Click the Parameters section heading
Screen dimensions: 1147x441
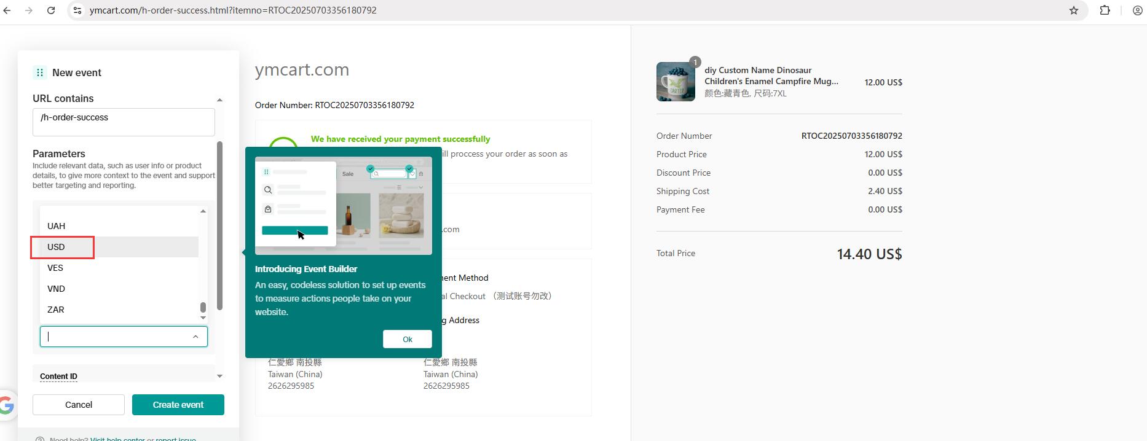(x=59, y=154)
